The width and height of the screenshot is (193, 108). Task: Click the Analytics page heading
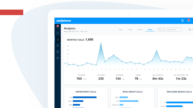click(69, 28)
